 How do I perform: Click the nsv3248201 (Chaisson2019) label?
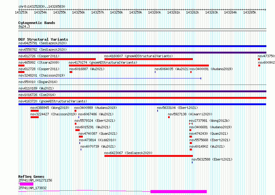click(42, 75)
